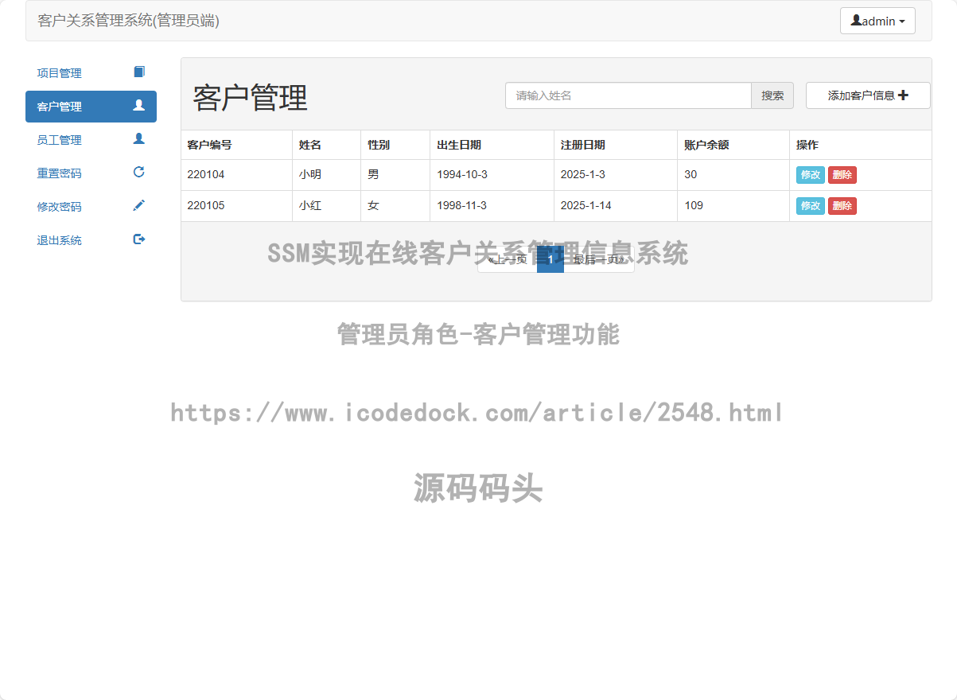Go to 员工管理 in the sidebar
957x700 pixels.
(x=91, y=140)
